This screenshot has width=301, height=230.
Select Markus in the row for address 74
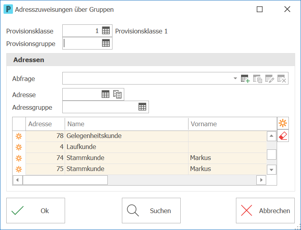pos(227,158)
